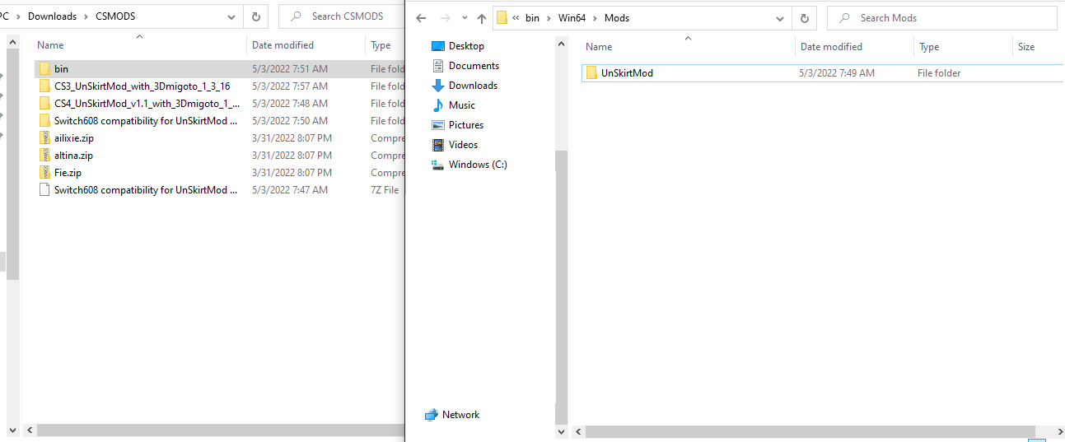Click the '7Z File' type cell

point(385,190)
